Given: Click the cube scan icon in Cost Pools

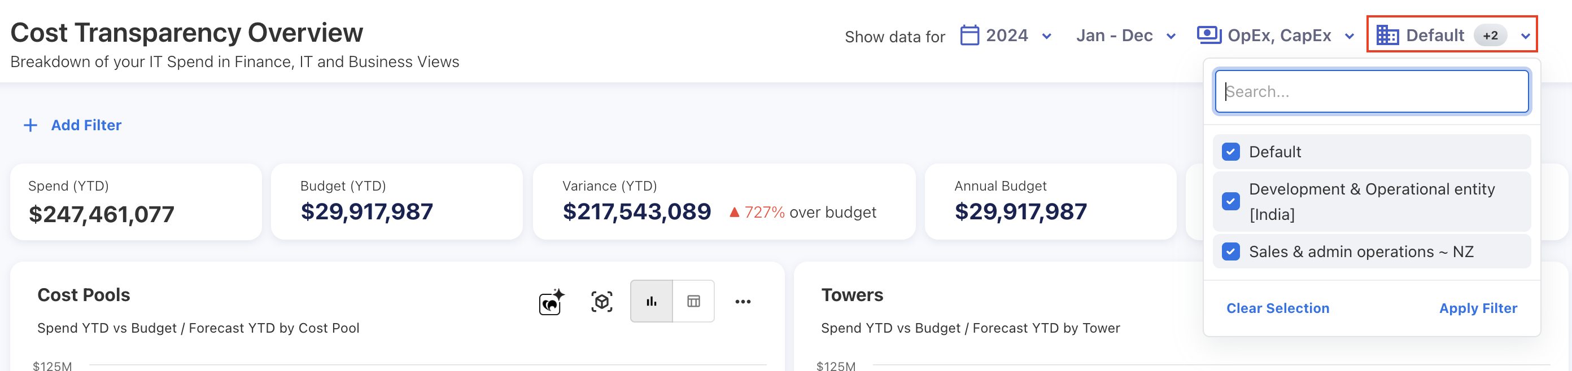Looking at the screenshot, I should click(x=602, y=302).
